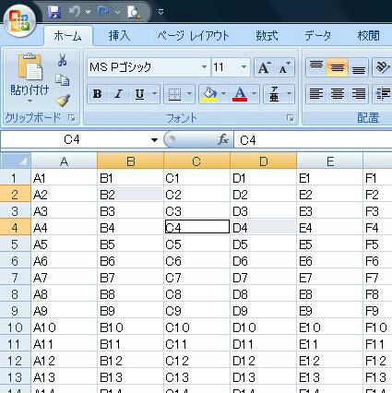Screen dimensions: 392x393
Task: Expand the font size dropdown
Action: pos(244,67)
